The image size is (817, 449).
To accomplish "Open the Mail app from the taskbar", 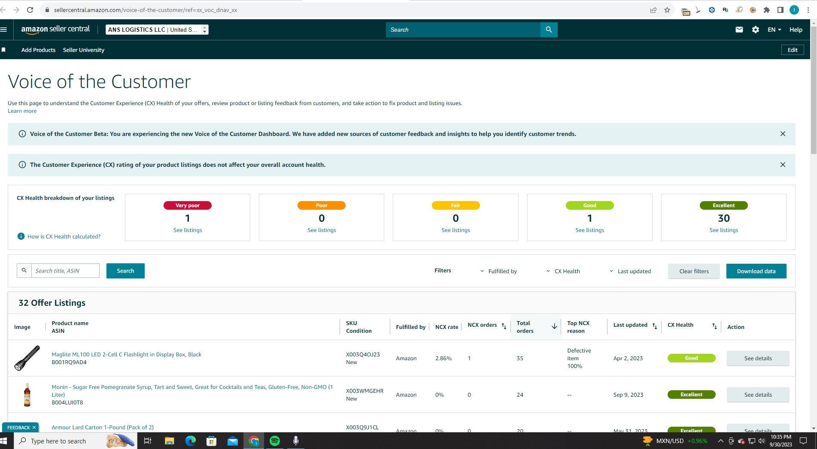I will (x=233, y=441).
